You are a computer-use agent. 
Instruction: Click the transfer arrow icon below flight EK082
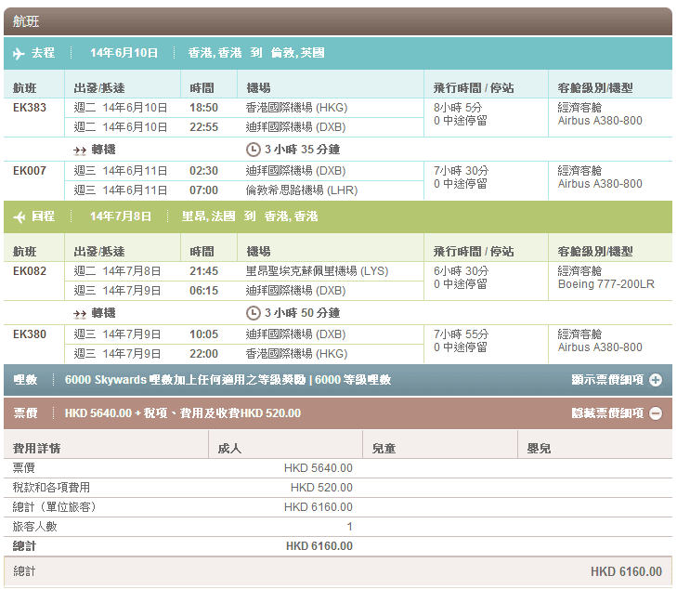[x=80, y=313]
